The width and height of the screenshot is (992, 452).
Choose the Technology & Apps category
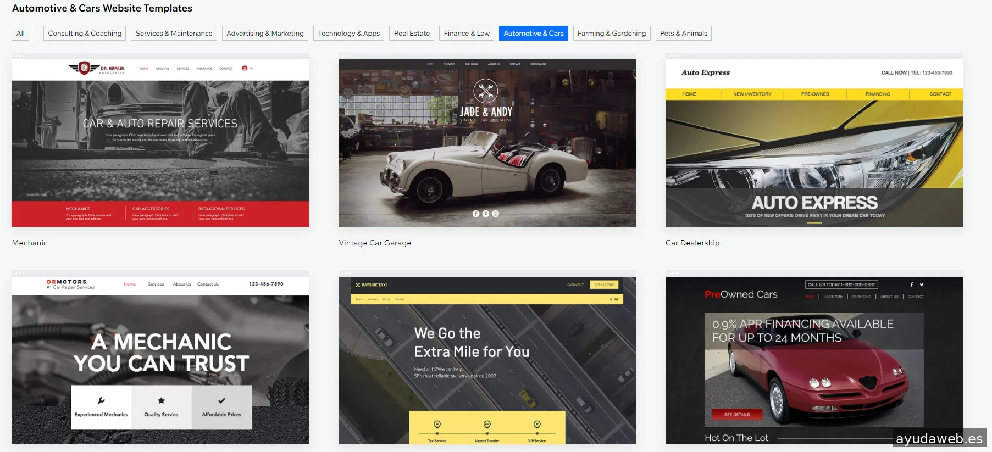pyautogui.click(x=348, y=34)
